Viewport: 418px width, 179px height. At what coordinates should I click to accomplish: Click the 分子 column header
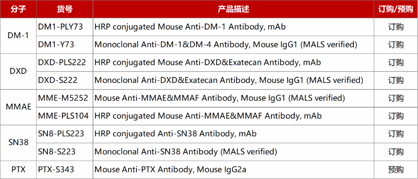click(x=18, y=9)
